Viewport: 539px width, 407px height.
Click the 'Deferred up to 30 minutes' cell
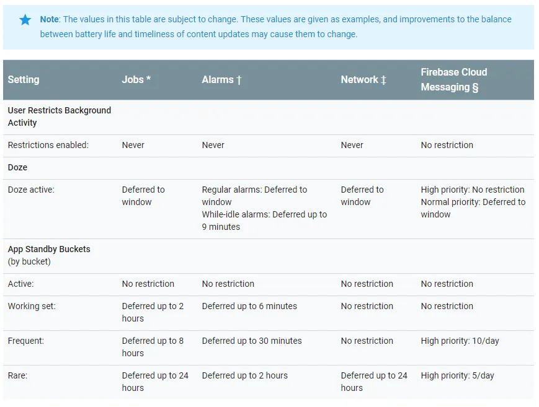pos(252,341)
